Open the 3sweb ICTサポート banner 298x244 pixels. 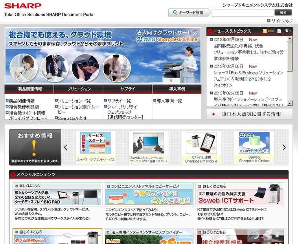click(240, 194)
